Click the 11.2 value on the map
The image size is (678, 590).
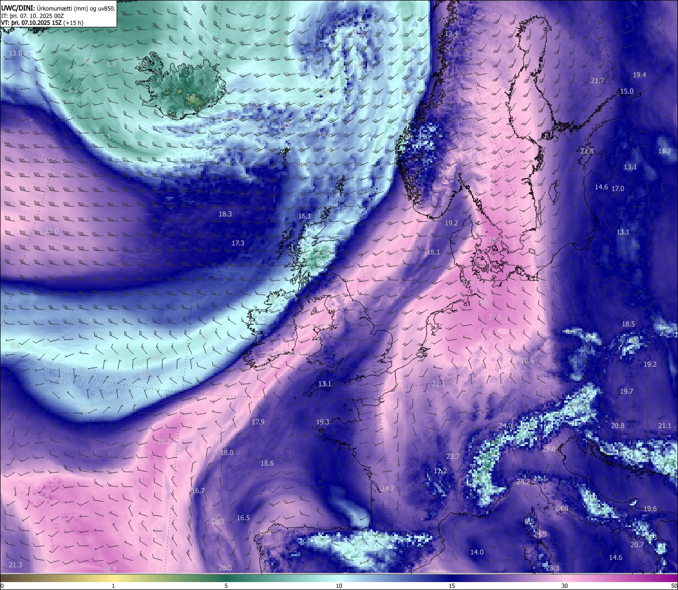(x=440, y=471)
